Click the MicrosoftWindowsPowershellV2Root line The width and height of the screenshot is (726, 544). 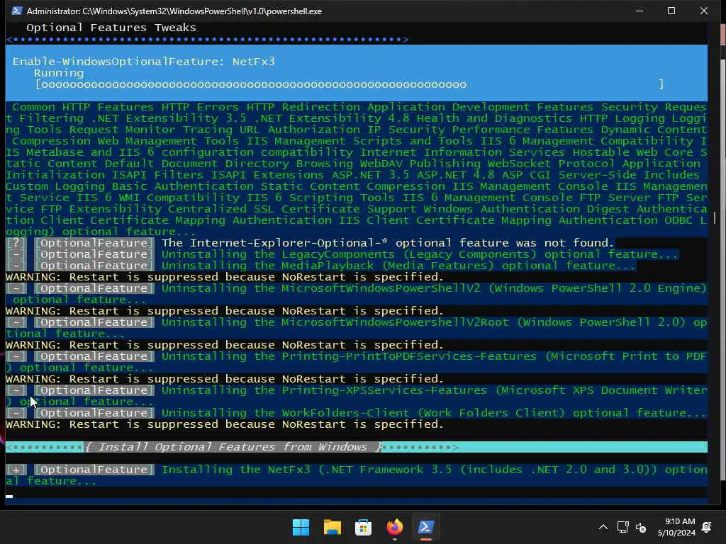(357, 328)
